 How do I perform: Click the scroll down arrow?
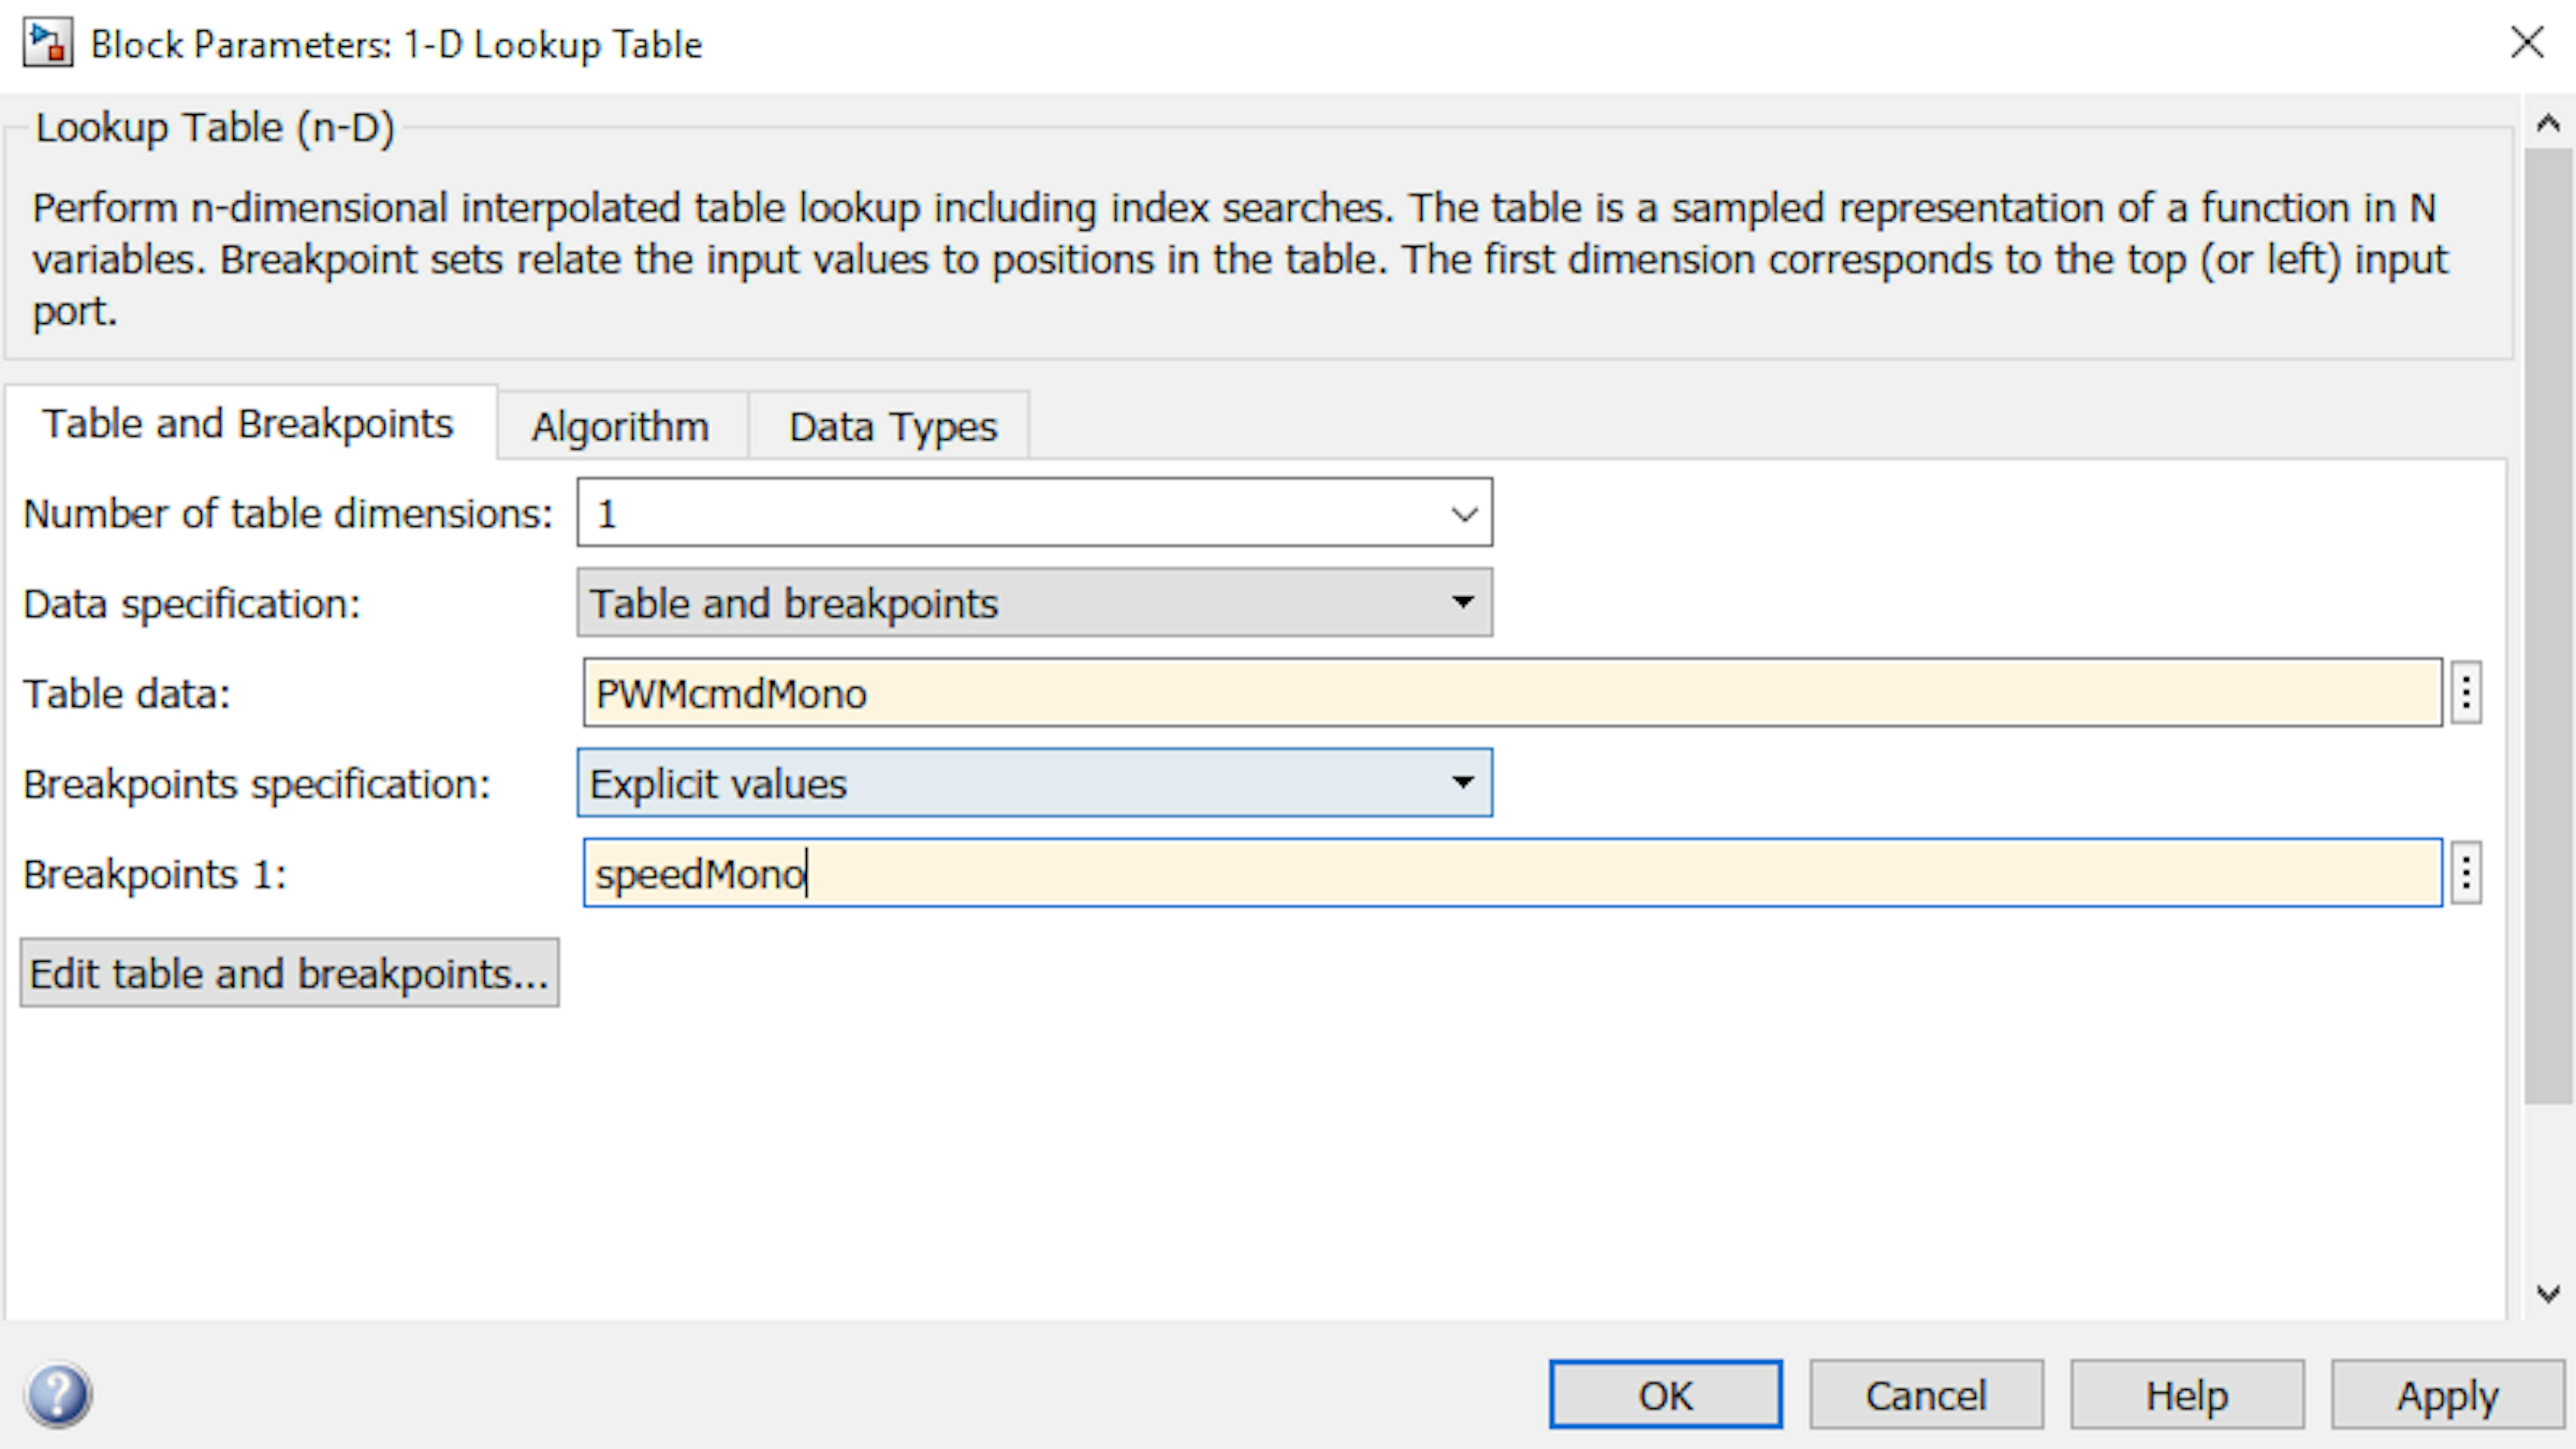click(2548, 1294)
